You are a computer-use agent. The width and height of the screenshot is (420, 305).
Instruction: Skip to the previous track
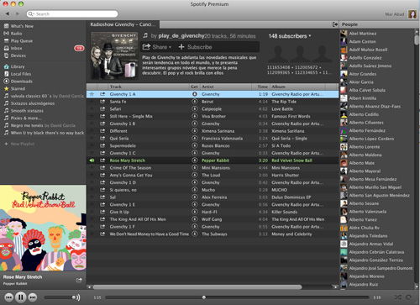[x=8, y=297]
